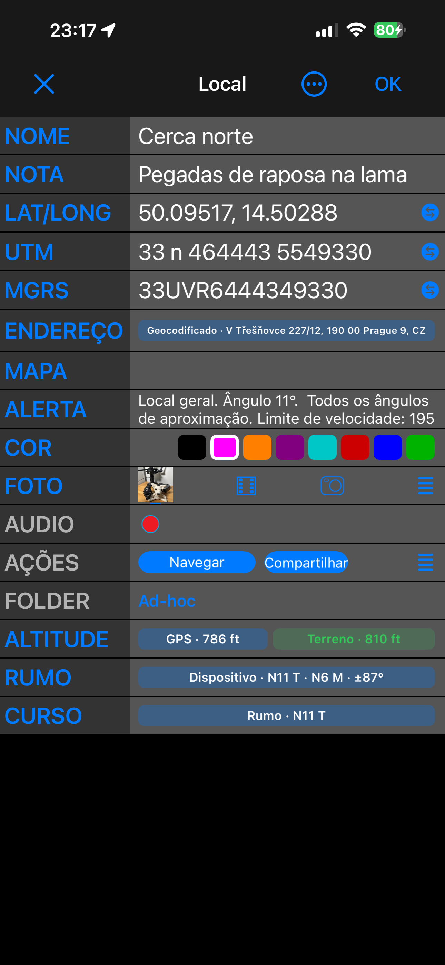The width and height of the screenshot is (445, 965).
Task: Tap the COR label
Action: (28, 448)
